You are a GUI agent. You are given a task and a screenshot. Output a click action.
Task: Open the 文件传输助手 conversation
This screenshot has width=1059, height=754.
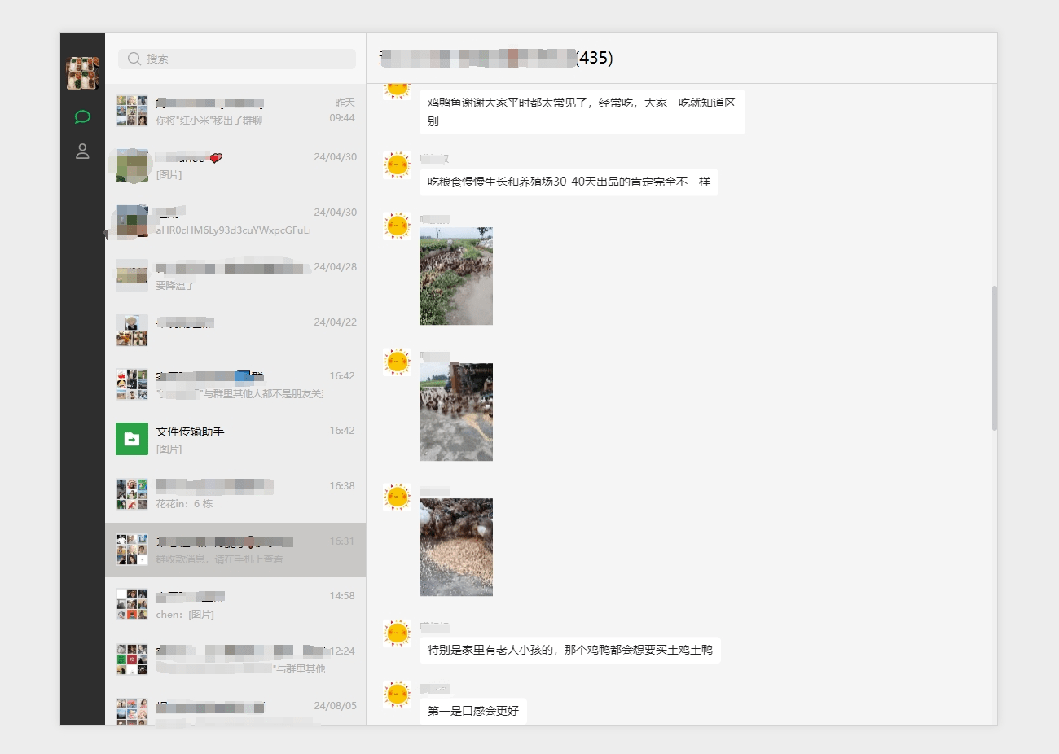point(236,440)
